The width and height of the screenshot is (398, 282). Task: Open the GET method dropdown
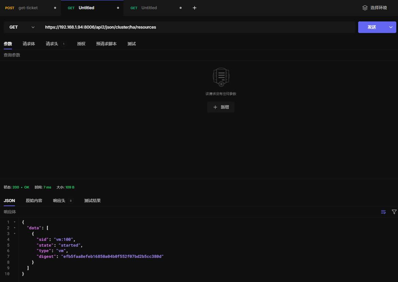(x=22, y=27)
